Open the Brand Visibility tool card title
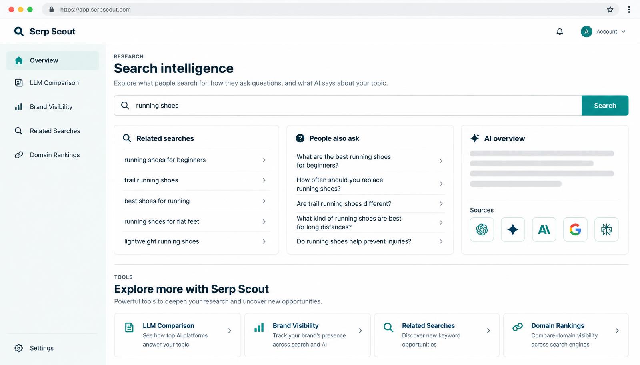The image size is (640, 365). click(296, 326)
